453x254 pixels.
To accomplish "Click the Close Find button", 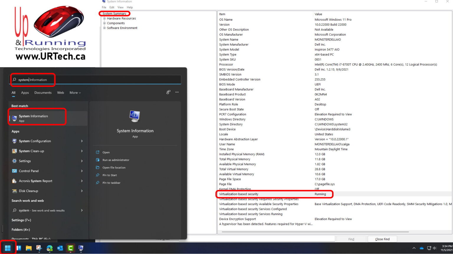I will [382, 239].
